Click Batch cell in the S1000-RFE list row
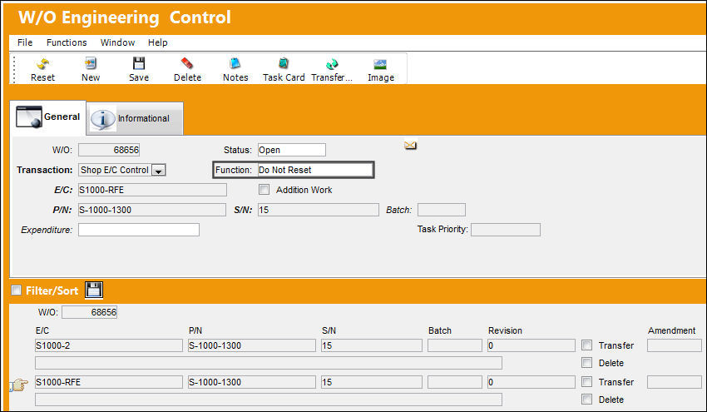Screen dimensions: 707x412 coord(454,382)
